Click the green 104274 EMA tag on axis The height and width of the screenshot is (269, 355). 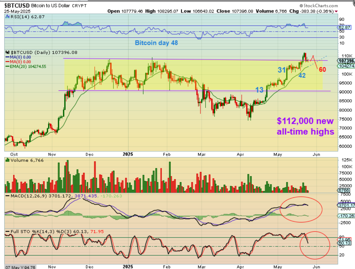coord(346,66)
